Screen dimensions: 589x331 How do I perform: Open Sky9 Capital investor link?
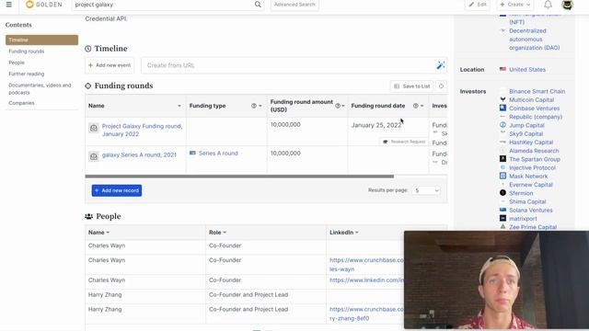525,133
